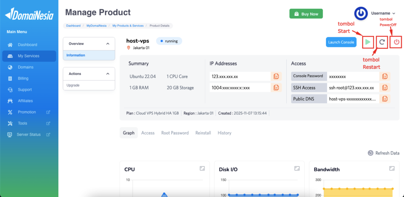Image resolution: width=404 pixels, height=197 pixels.
Task: Click the Product Details breadcrumb text
Action: click(159, 26)
